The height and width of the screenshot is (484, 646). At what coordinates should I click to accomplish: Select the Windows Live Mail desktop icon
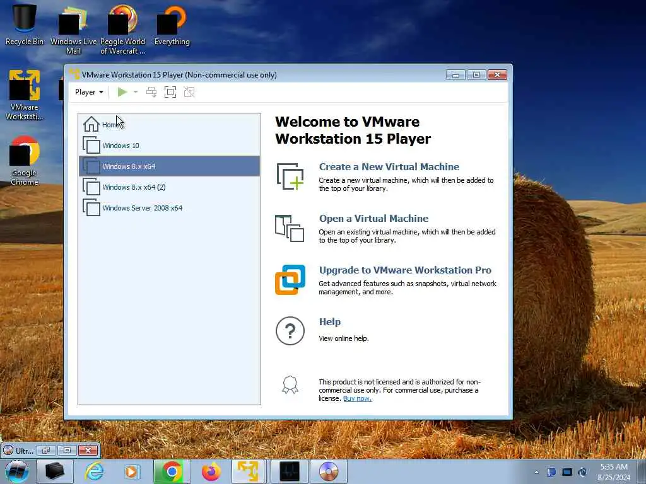click(x=73, y=29)
